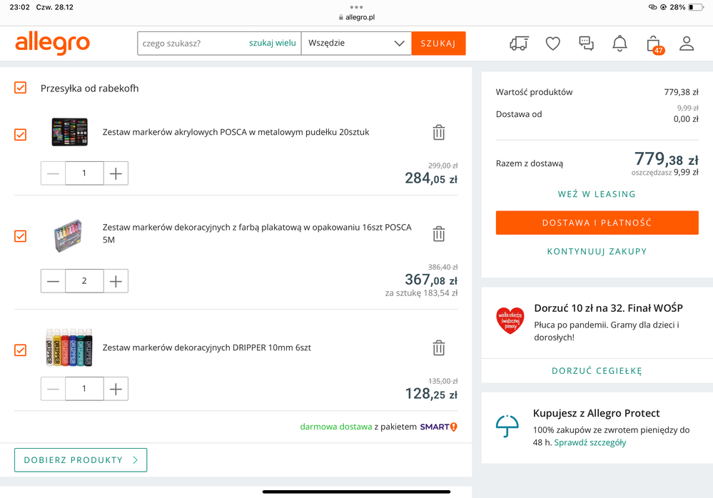The height and width of the screenshot is (498, 713).
Task: Click za sztukę 183,54 zł text
Action: pyautogui.click(x=421, y=293)
